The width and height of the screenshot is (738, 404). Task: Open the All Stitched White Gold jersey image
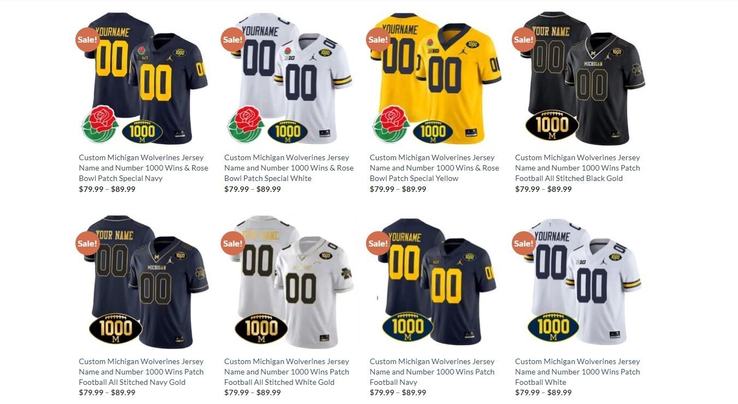tap(290, 282)
